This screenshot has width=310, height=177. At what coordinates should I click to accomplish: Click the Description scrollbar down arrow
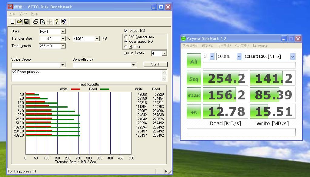click(164, 79)
